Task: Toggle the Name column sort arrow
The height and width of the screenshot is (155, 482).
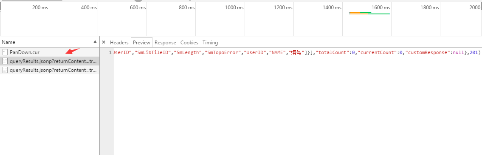Action: click(94, 42)
